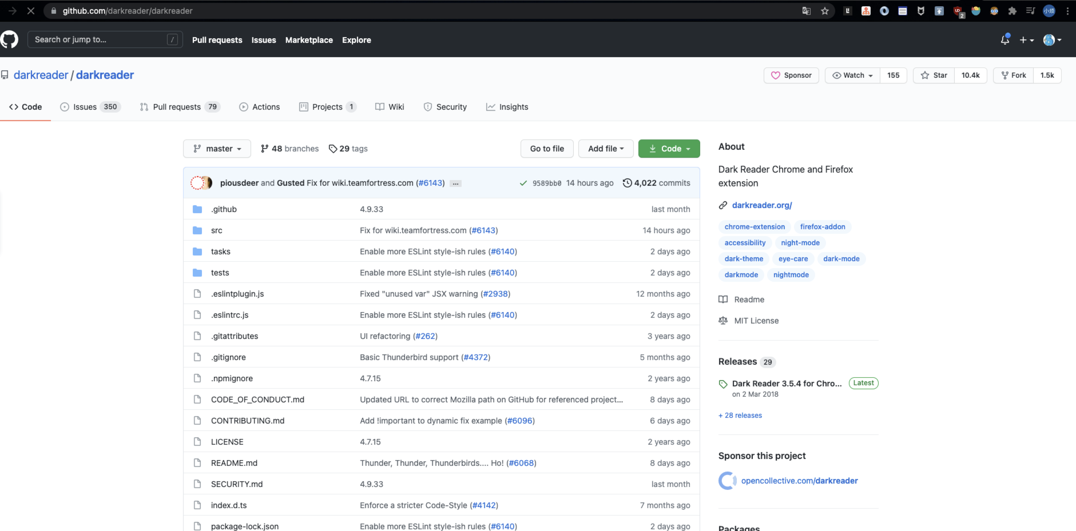Open the 4,022 commits history
Viewport: 1076px width, 531px height.
click(x=656, y=183)
